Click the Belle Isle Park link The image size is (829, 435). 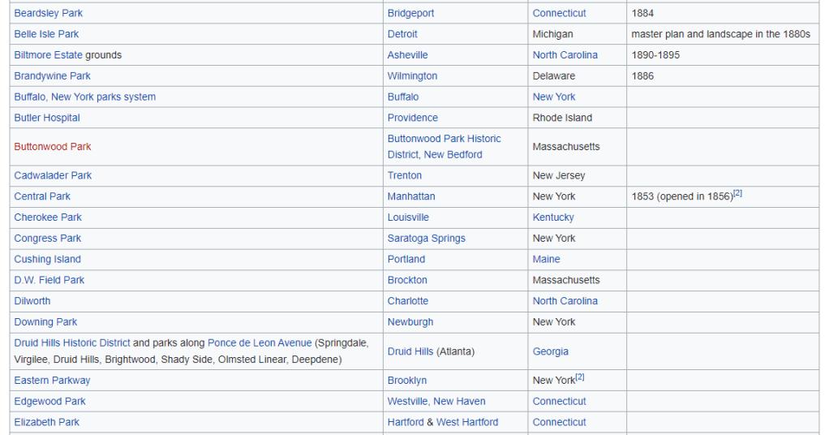(46, 34)
